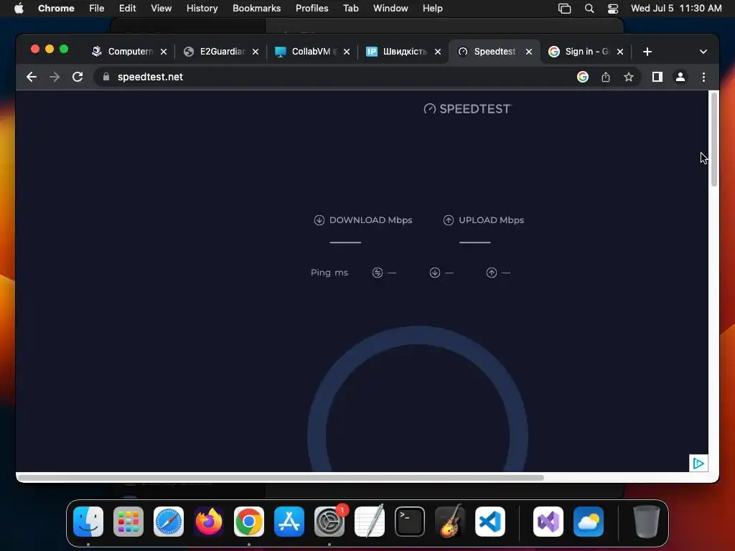The width and height of the screenshot is (735, 551).
Task: Bookmark this page with star icon
Action: point(629,77)
